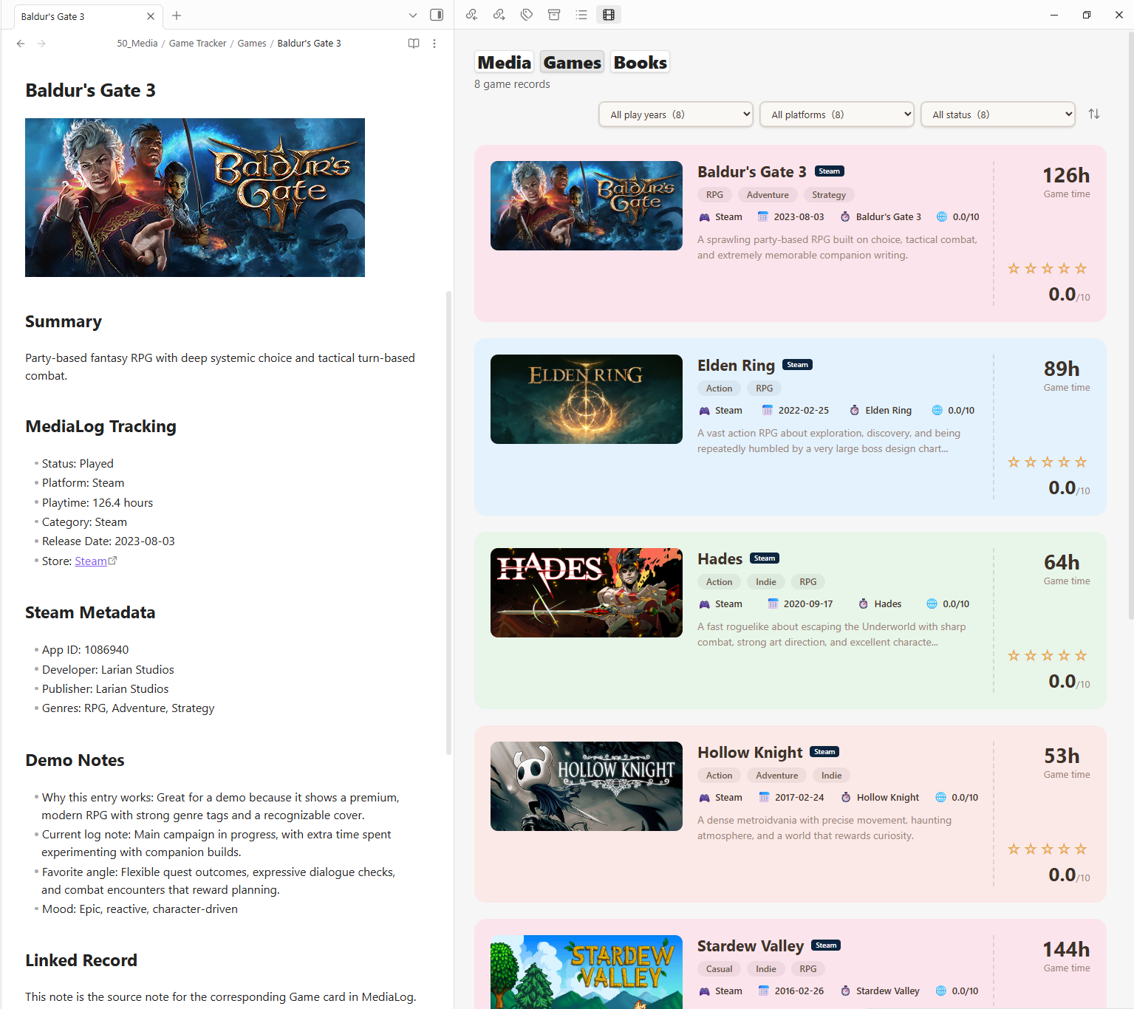The image size is (1134, 1009).
Task: Click the globe icon on Baldur's Gate 3 card
Action: [942, 217]
